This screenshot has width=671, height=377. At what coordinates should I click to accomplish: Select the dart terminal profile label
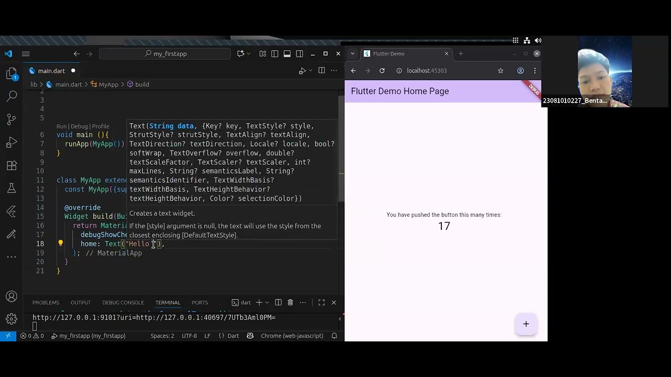(242, 303)
